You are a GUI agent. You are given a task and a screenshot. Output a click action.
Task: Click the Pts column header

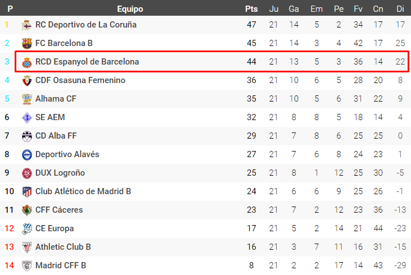click(x=251, y=9)
